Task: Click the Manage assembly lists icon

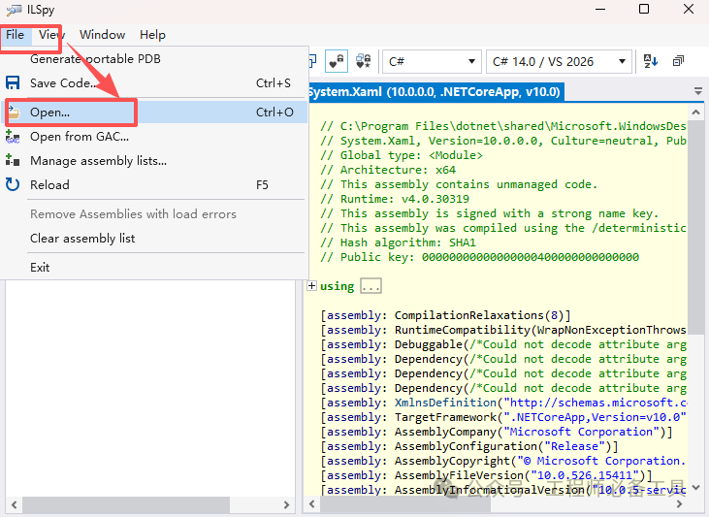Action: [x=14, y=161]
